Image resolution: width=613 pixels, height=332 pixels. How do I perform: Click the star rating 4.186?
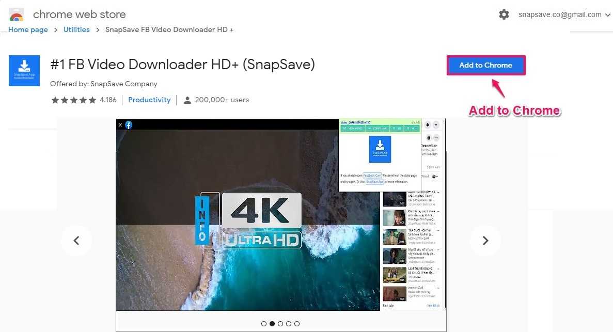(x=84, y=100)
